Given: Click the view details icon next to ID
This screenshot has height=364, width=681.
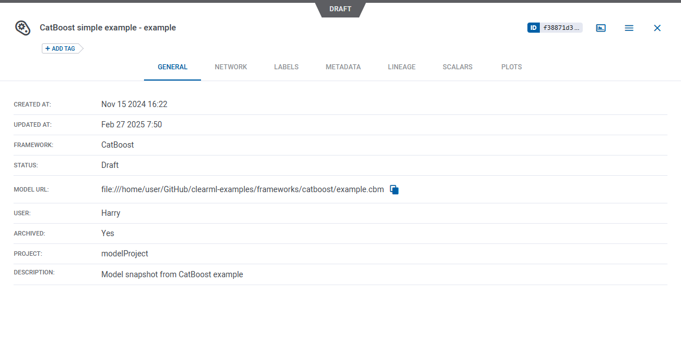Looking at the screenshot, I should coord(601,28).
